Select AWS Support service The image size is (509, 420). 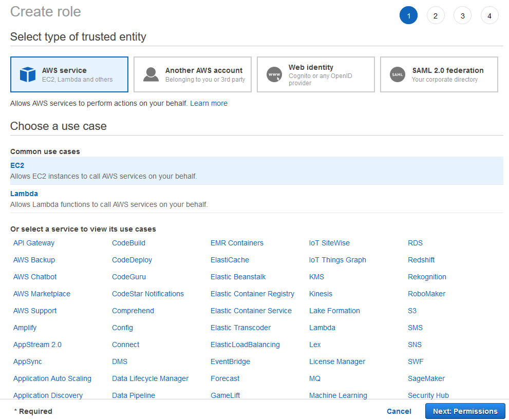(35, 311)
